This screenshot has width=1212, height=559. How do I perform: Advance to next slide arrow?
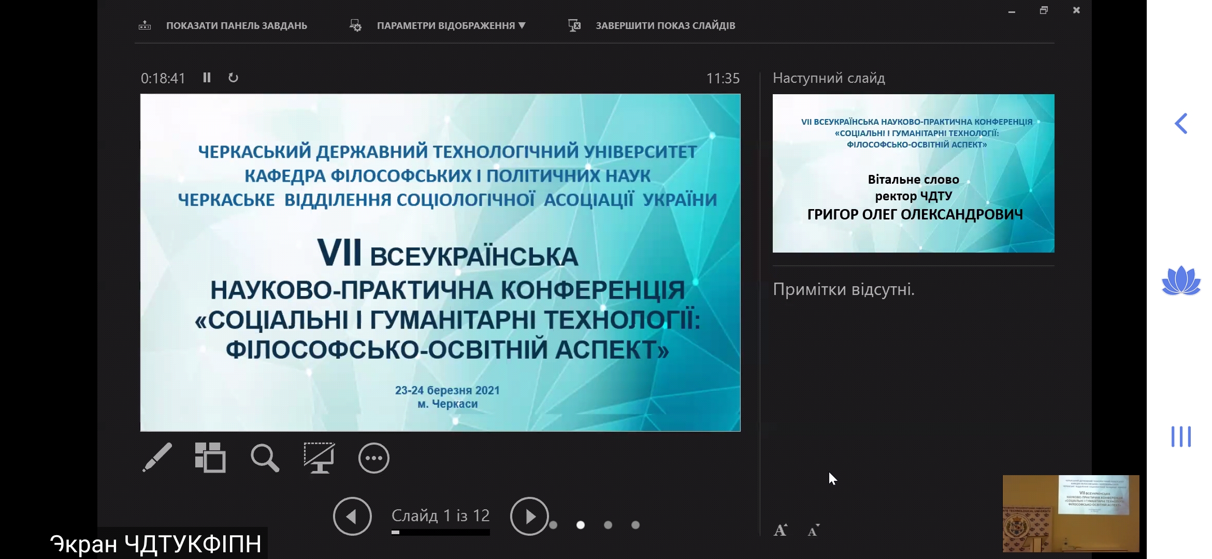coord(529,516)
